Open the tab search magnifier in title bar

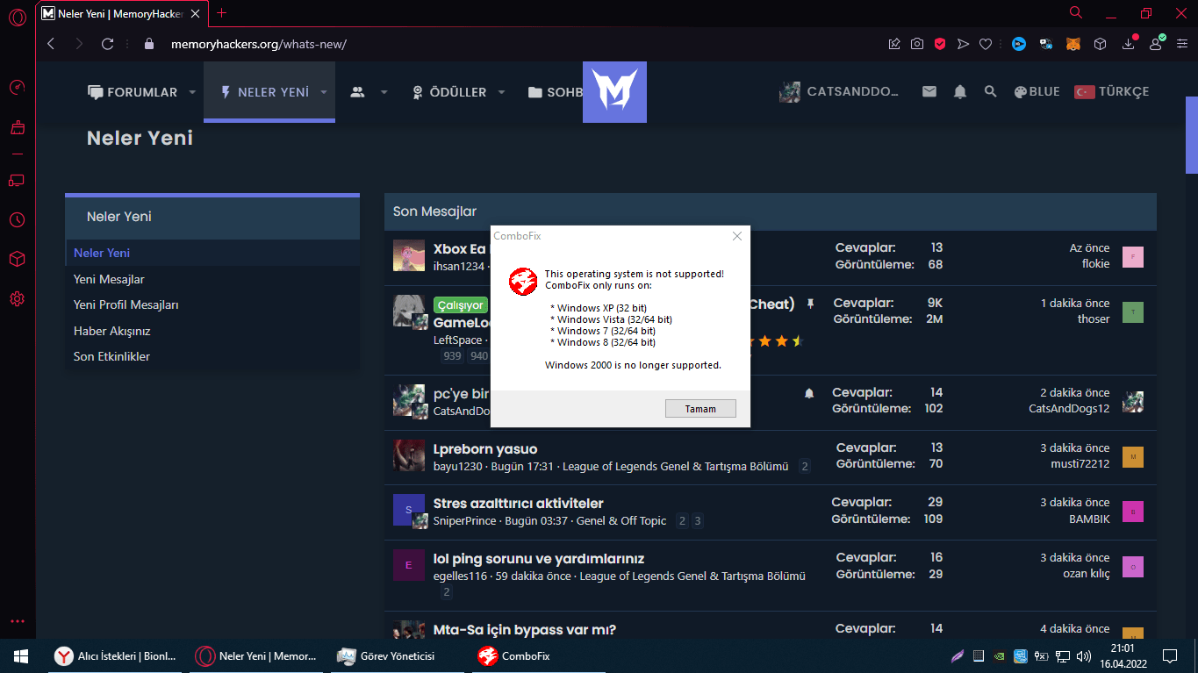(x=1076, y=12)
